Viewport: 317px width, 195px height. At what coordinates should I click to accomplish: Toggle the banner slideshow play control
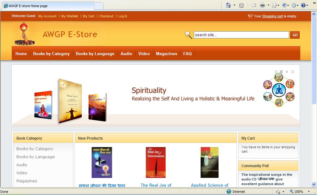(287, 72)
